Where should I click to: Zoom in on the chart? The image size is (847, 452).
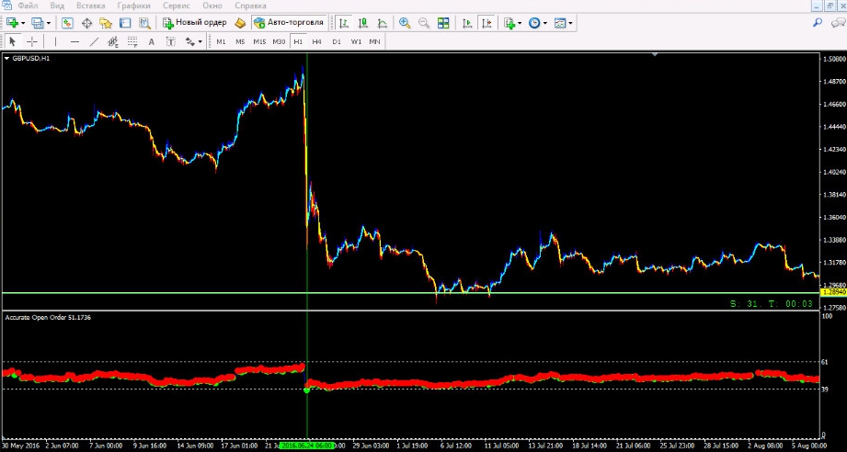(405, 22)
